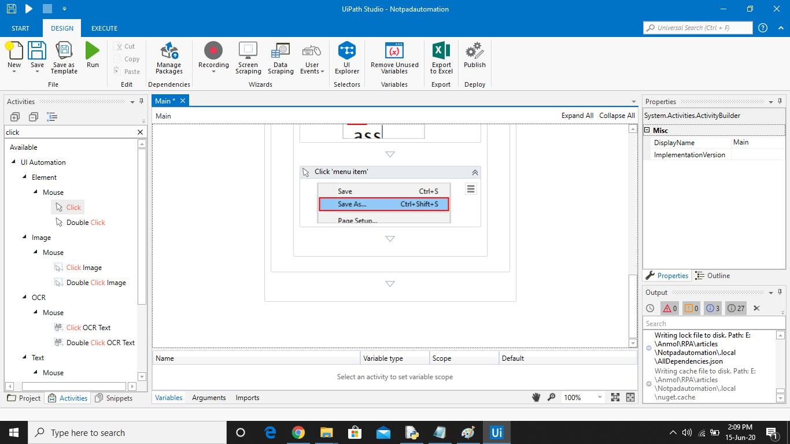Click the magnifier zoom icon
Image resolution: width=790 pixels, height=444 pixels.
coord(552,397)
